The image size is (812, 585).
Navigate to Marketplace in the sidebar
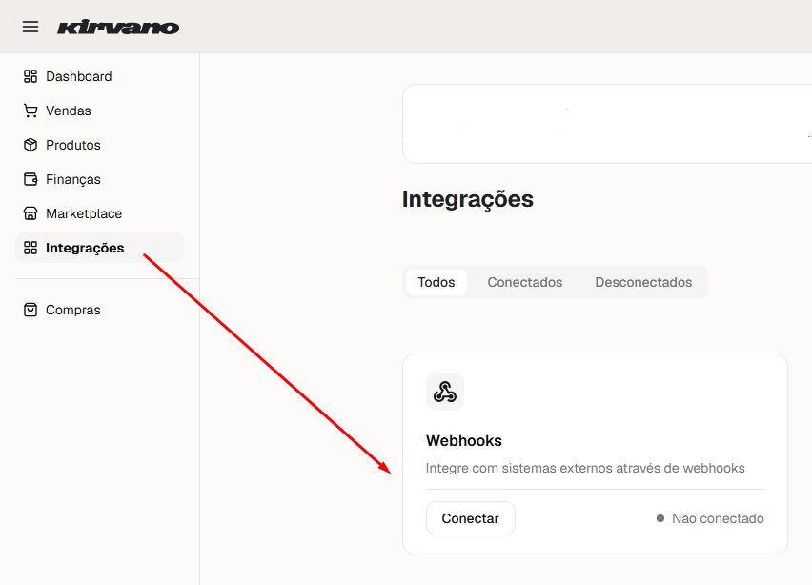point(99,213)
